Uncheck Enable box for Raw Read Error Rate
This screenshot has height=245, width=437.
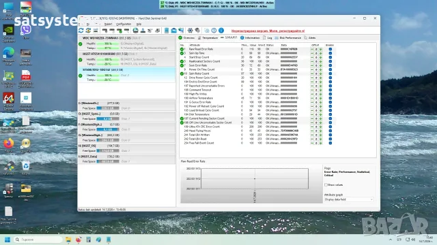pos(330,49)
